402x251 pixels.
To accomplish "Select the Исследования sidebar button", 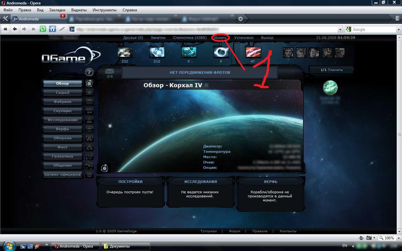I will point(62,120).
